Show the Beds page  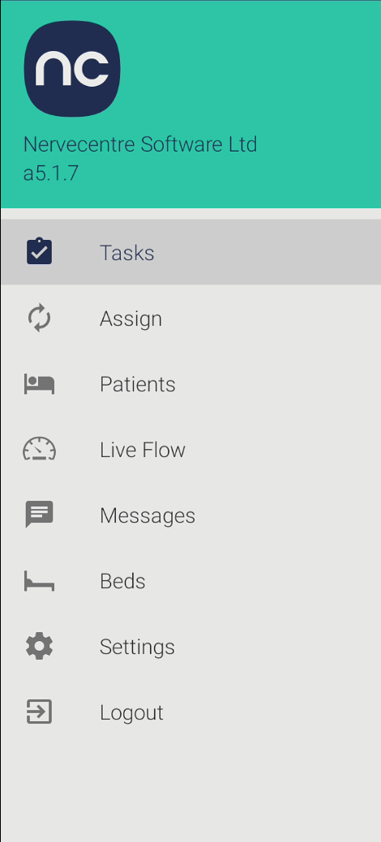(190, 581)
